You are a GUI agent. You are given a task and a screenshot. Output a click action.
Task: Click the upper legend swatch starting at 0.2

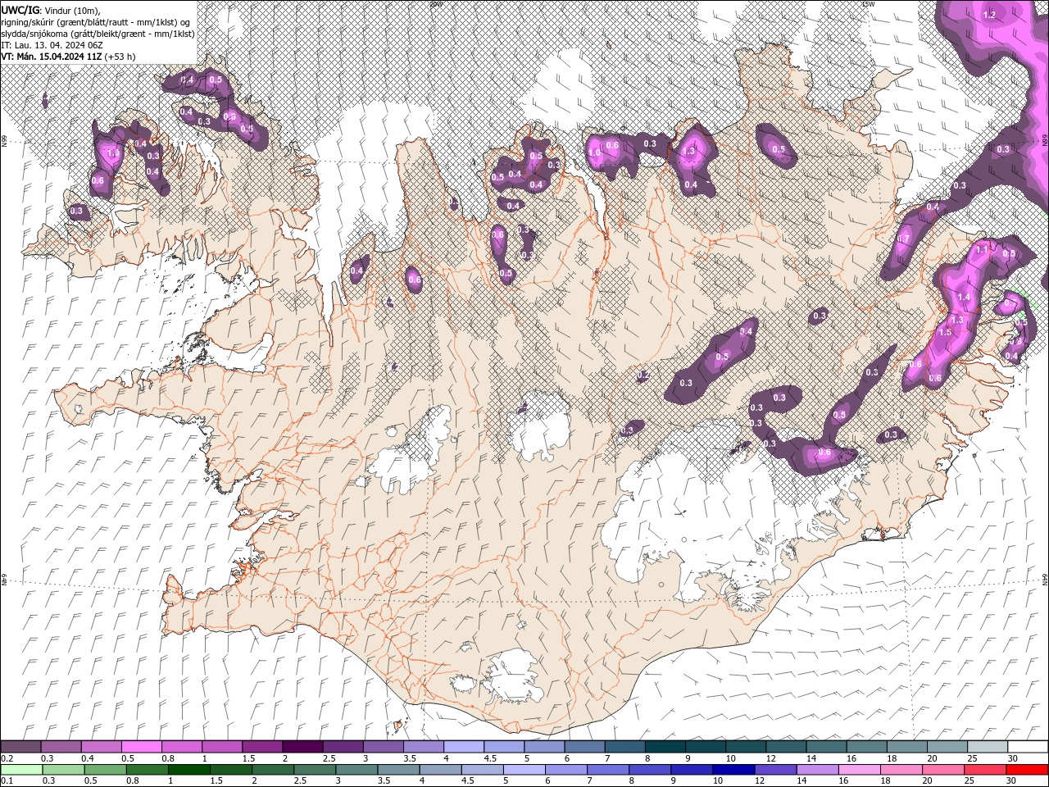point(20,747)
